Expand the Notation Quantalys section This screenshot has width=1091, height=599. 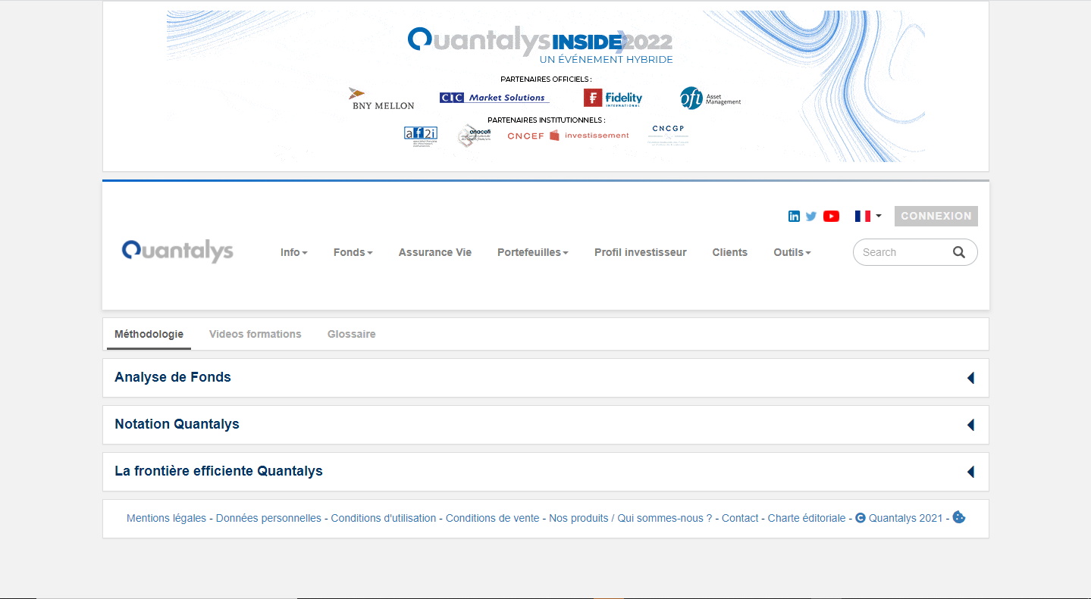point(546,425)
